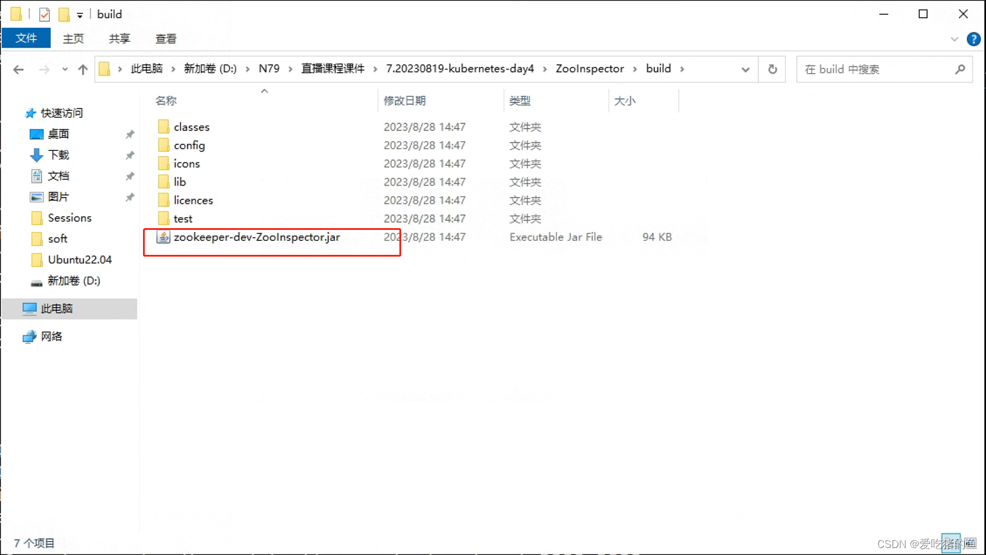Screen dimensions: 986x555
Task: Select the Downloads (下载) arrow icon
Action: tap(37, 155)
